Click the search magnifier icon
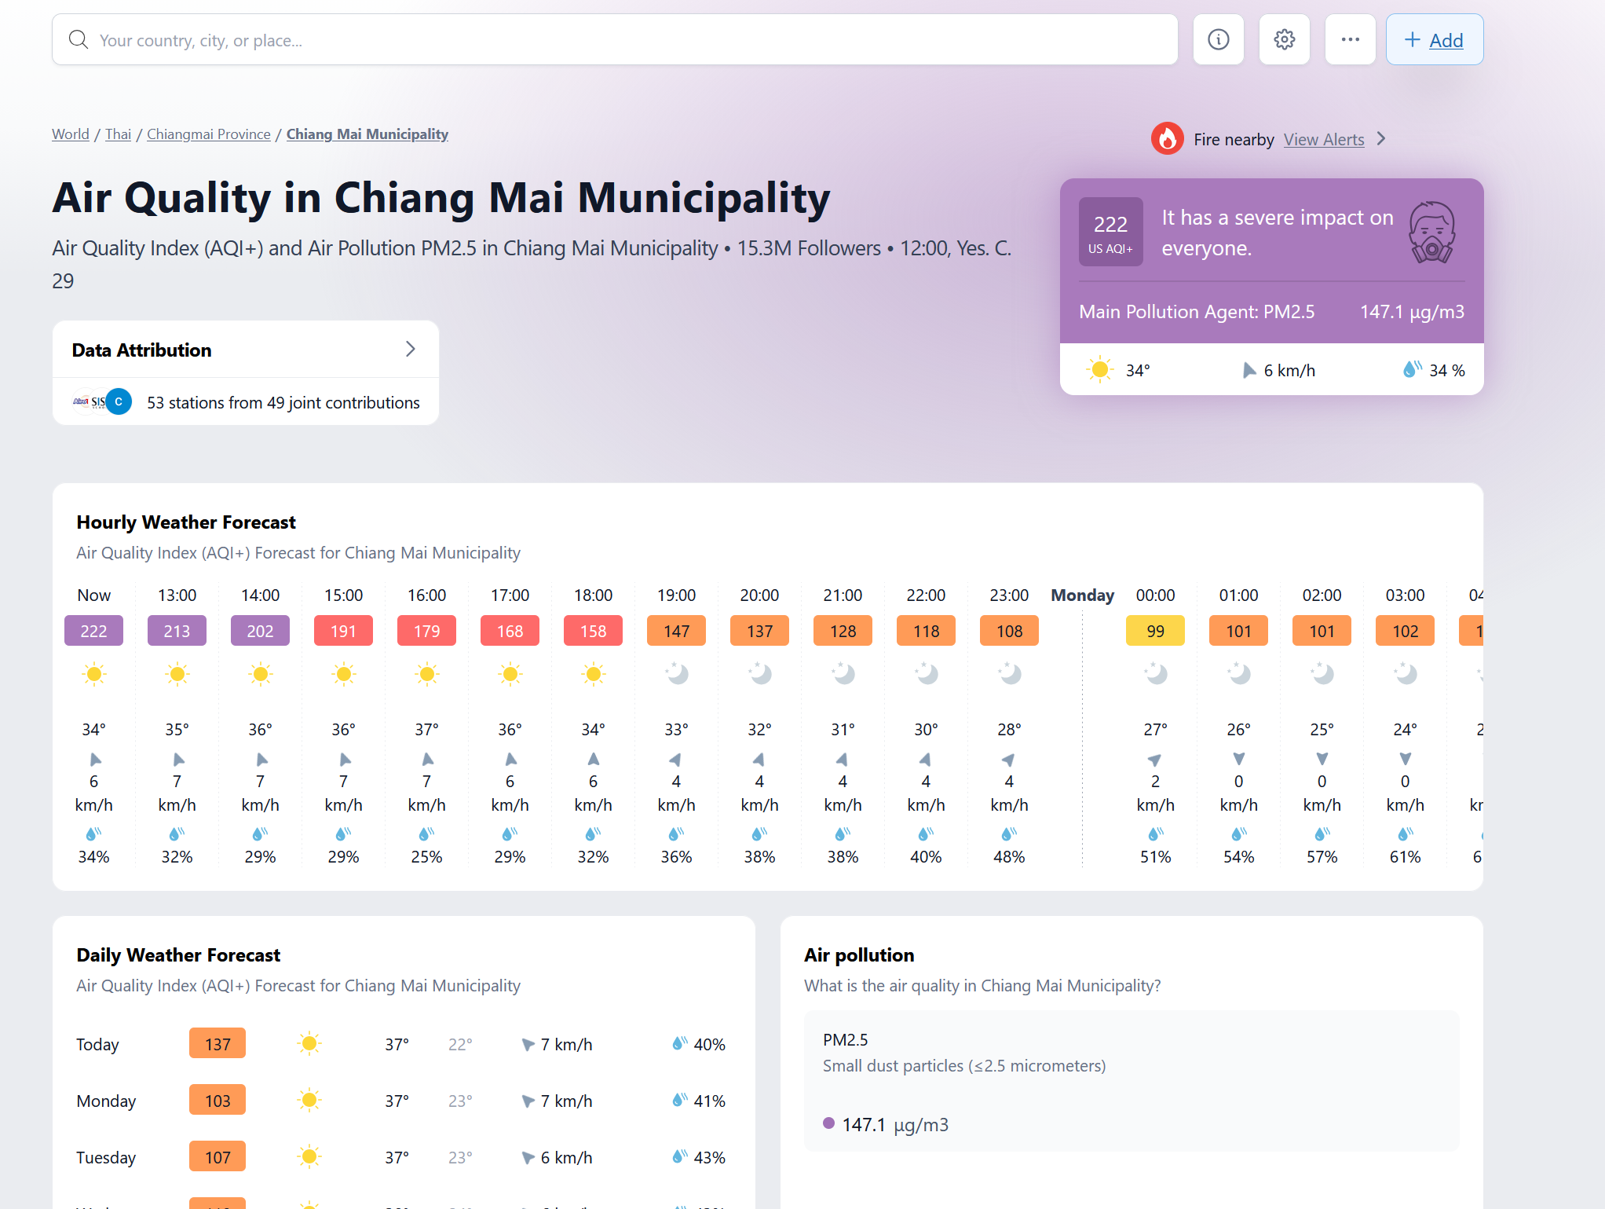This screenshot has height=1209, width=1605. [x=79, y=39]
